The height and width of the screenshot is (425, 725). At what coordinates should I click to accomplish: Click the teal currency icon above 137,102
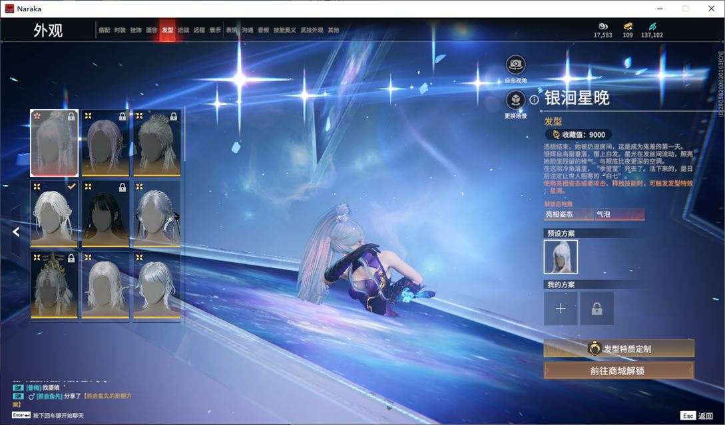tap(652, 27)
